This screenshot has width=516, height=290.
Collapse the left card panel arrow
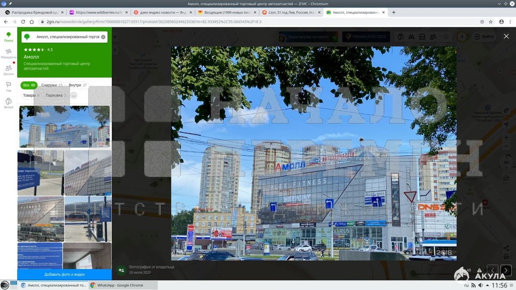(115, 50)
